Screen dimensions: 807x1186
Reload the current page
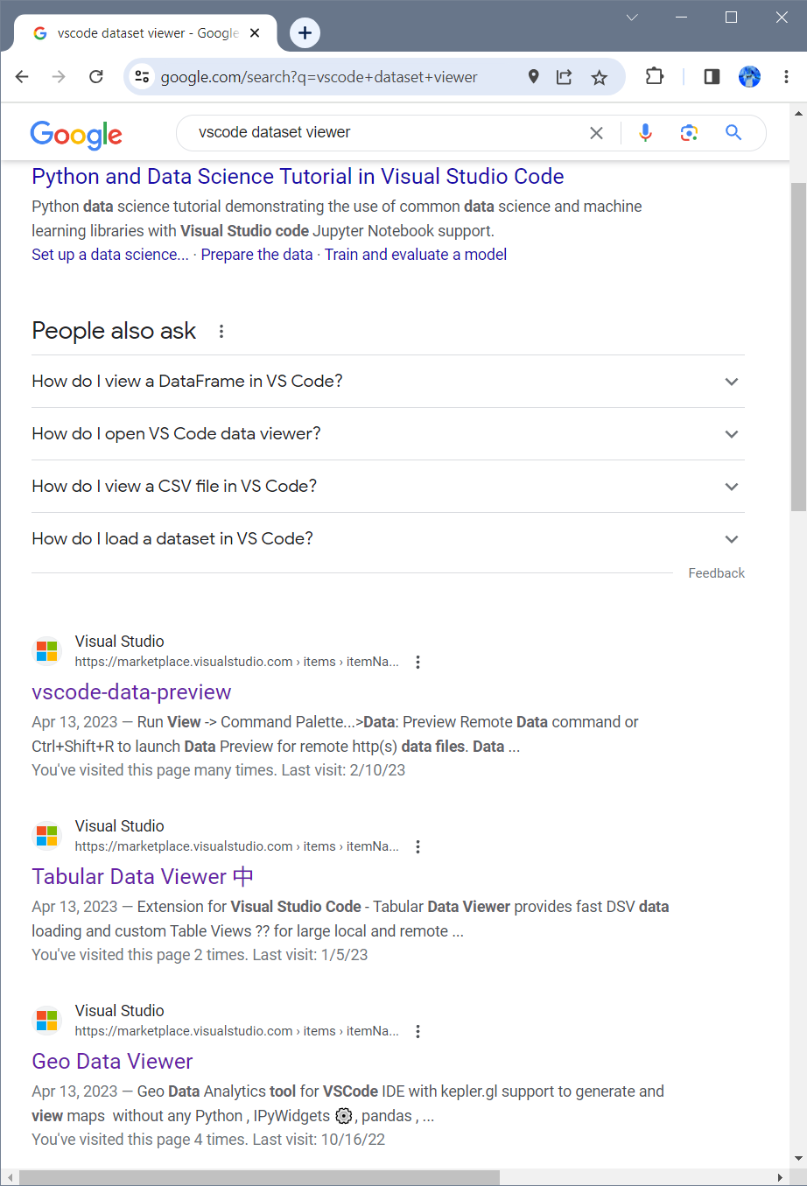point(96,77)
